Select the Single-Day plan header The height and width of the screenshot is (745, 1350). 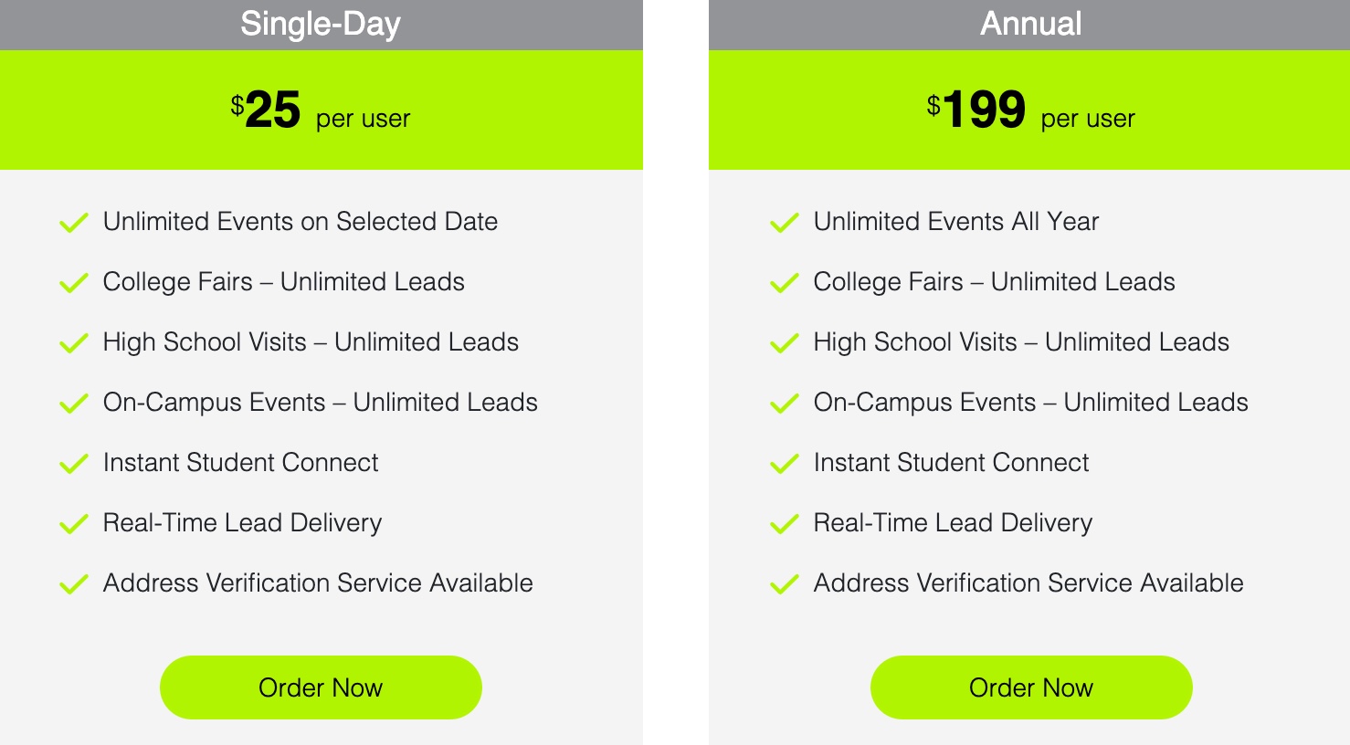[322, 25]
